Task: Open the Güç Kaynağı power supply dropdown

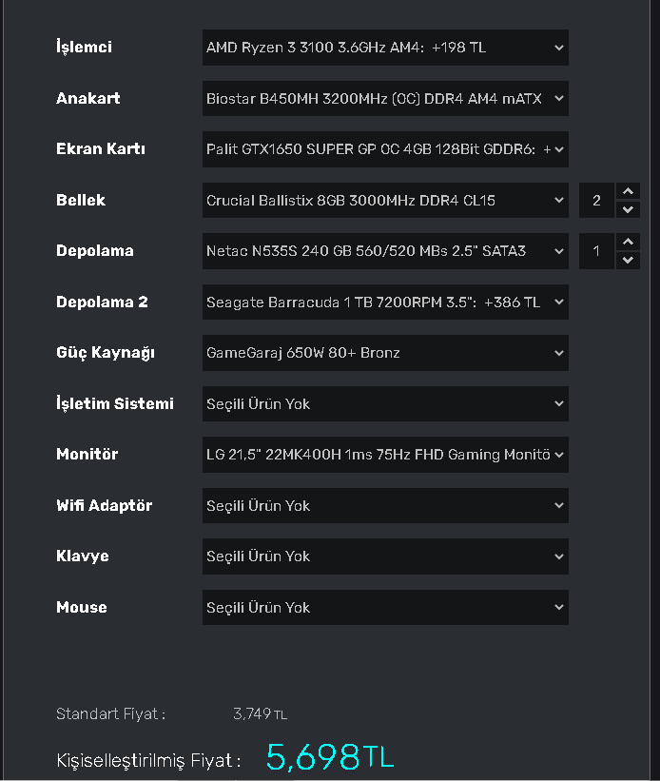Action: click(x=384, y=353)
